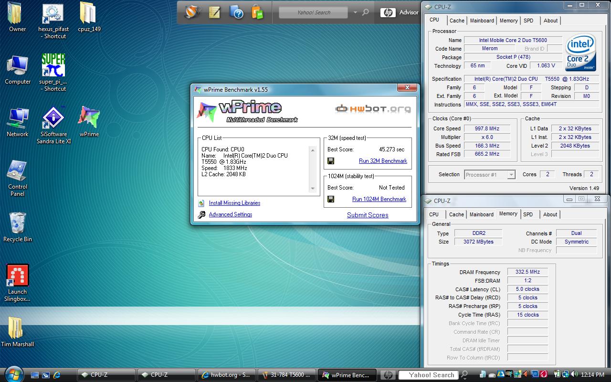Click Core Speed value 997.8 MHz
611x382 pixels.
click(x=487, y=128)
